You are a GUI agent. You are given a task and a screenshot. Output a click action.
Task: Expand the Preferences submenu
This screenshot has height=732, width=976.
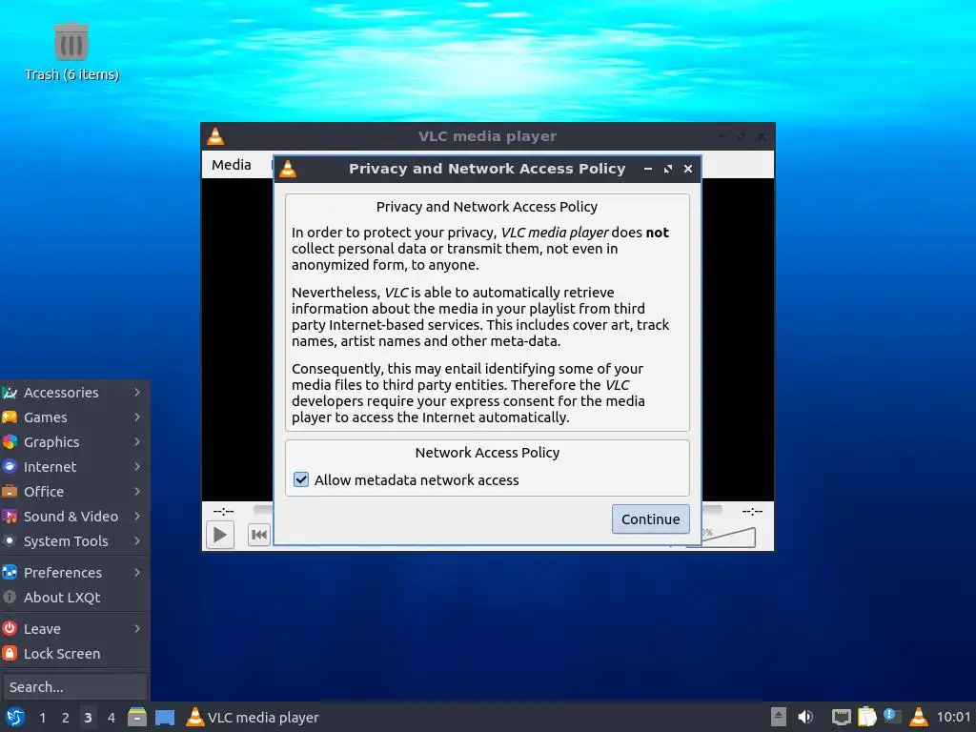pyautogui.click(x=74, y=573)
